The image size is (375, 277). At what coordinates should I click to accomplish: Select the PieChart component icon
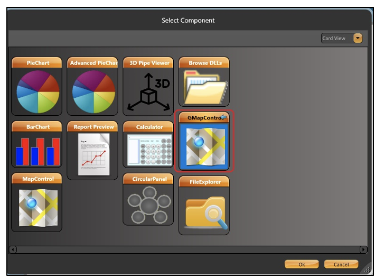coord(37,91)
